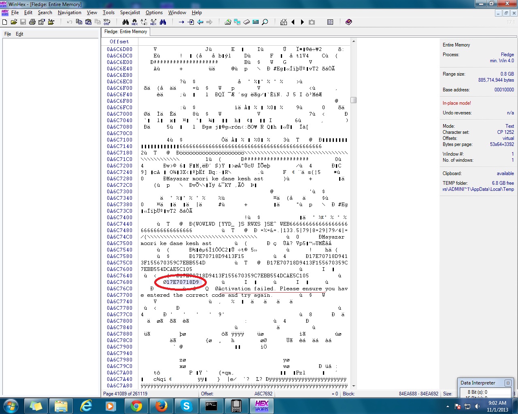This screenshot has width=518, height=414.
Task: Open the File menu in menu bar
Action: point(15,13)
